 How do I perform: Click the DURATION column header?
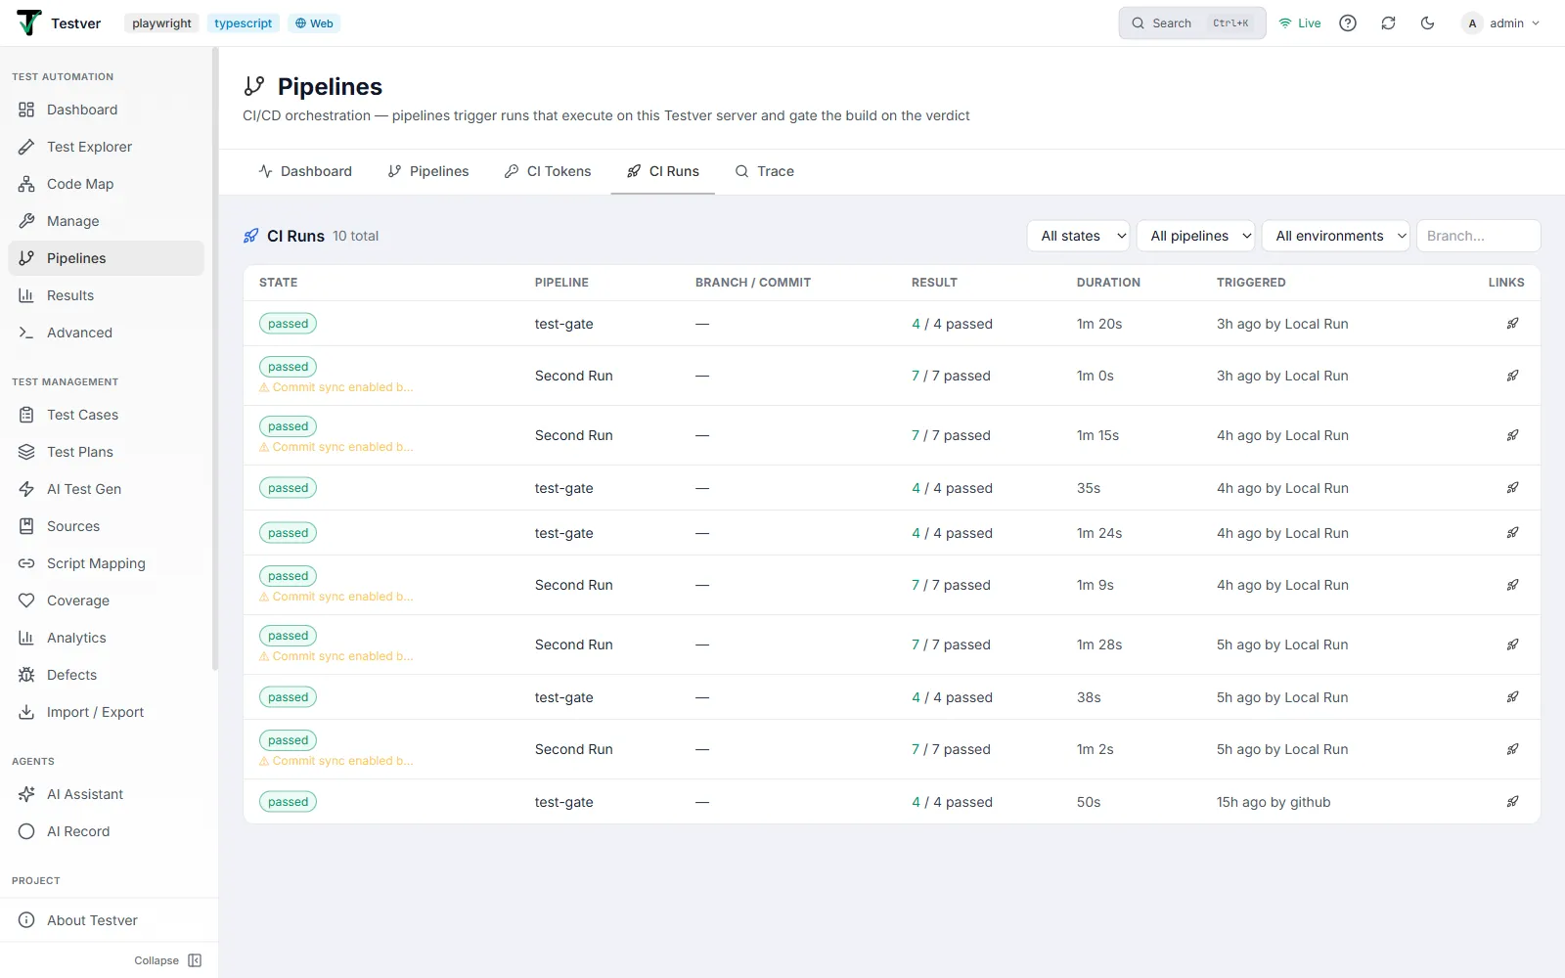coord(1108,283)
